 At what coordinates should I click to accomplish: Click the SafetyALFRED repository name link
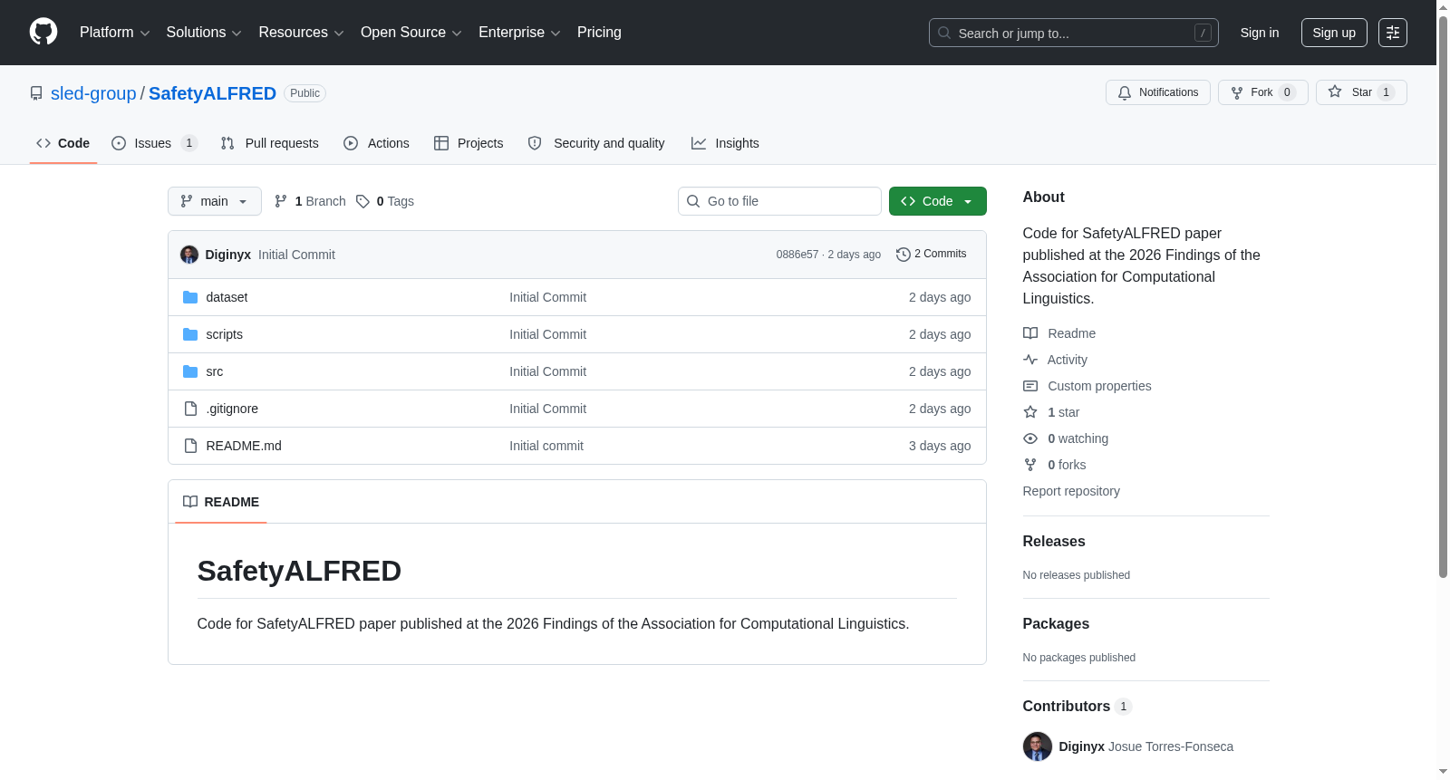pos(212,93)
